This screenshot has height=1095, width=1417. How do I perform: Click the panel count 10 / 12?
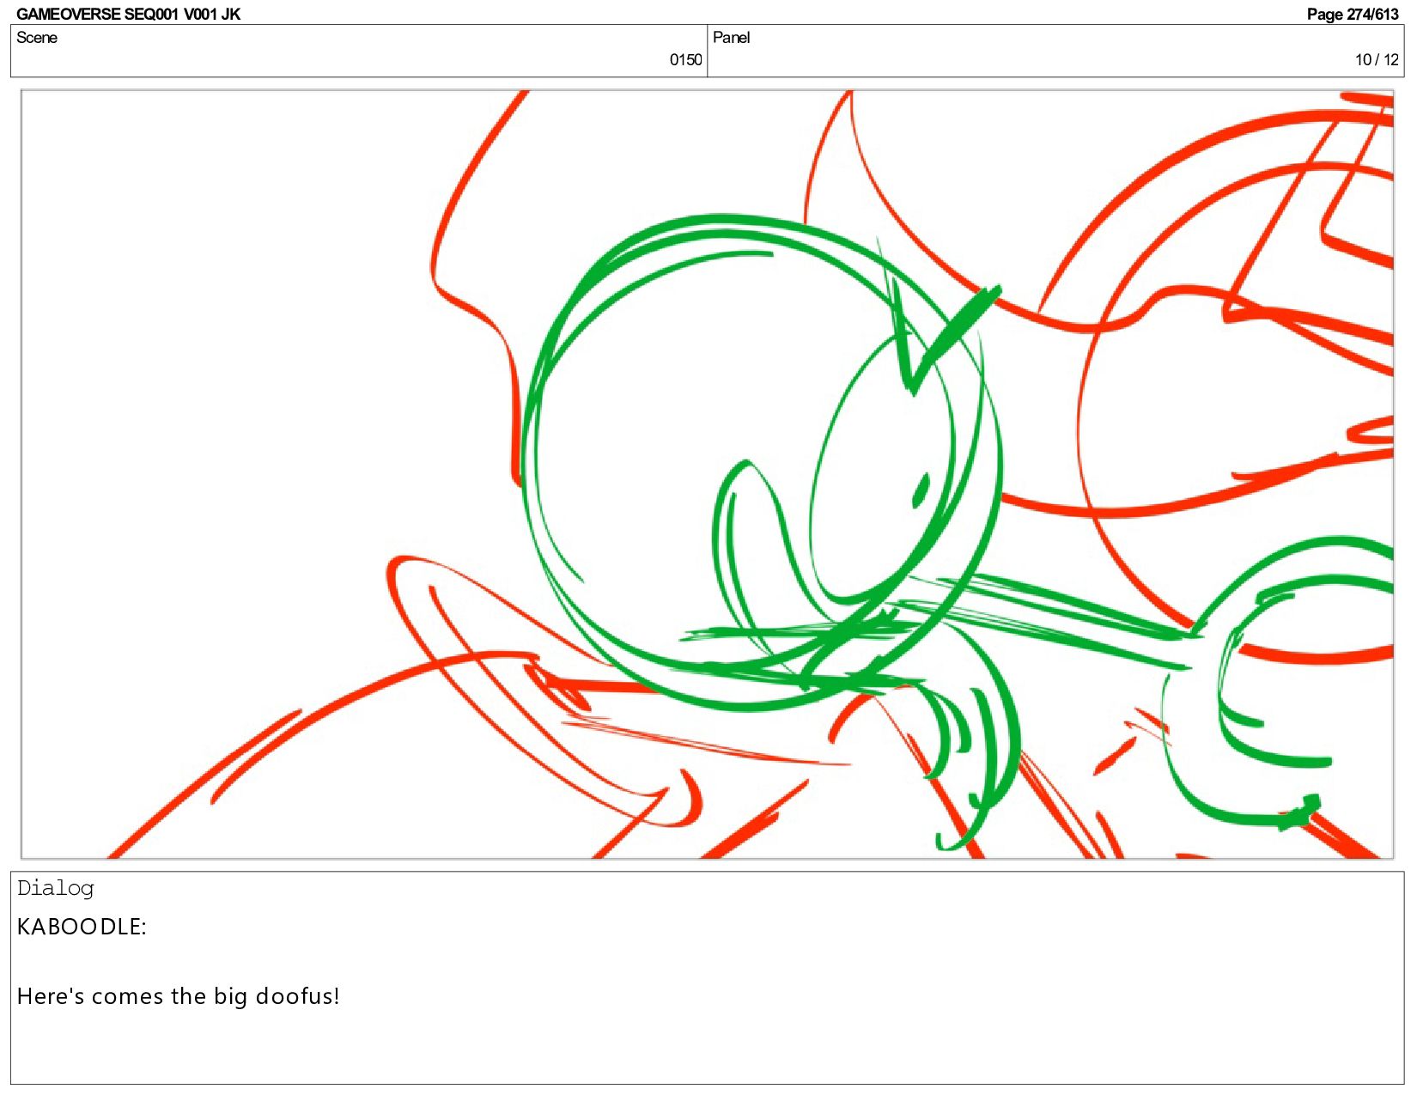click(1377, 59)
